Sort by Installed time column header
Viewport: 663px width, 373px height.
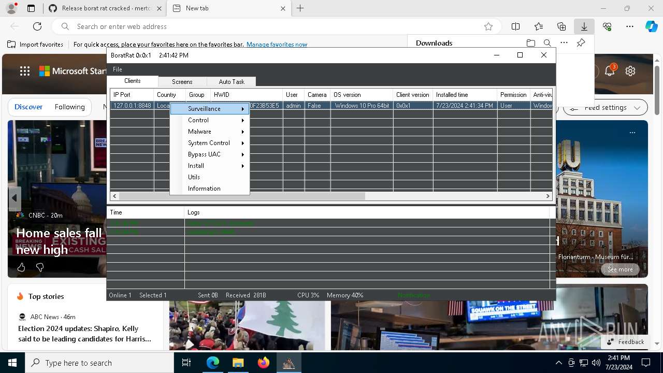(465, 95)
